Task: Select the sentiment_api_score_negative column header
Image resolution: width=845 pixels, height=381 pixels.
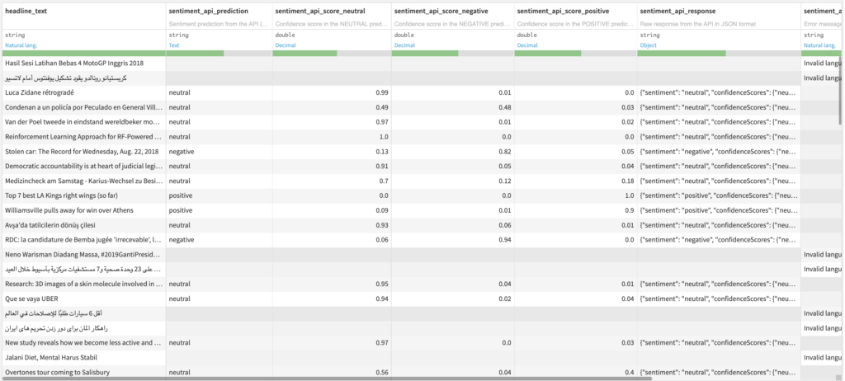Action: tap(451, 10)
